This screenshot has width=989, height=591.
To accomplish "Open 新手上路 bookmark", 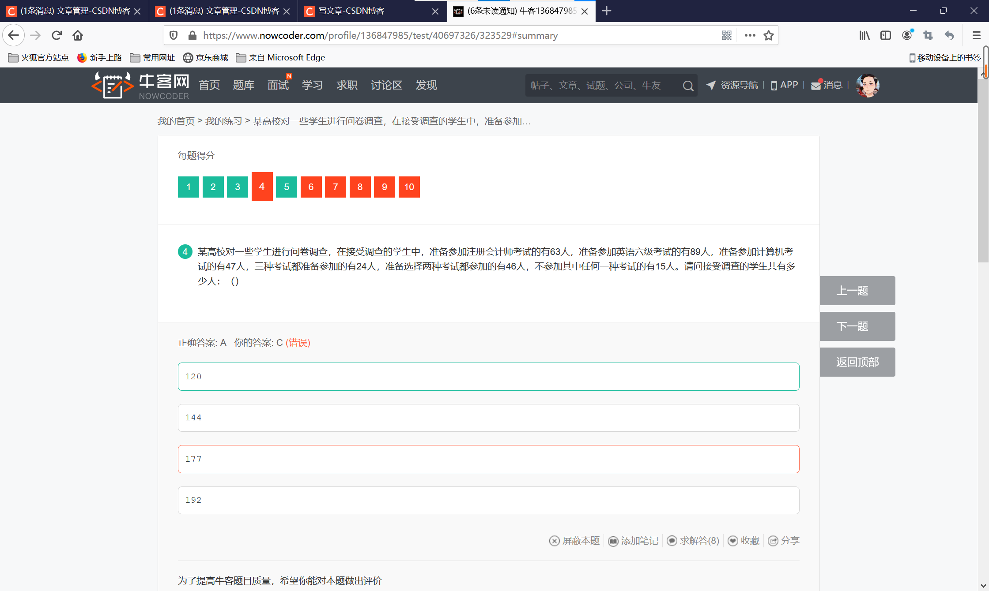I will pos(99,58).
